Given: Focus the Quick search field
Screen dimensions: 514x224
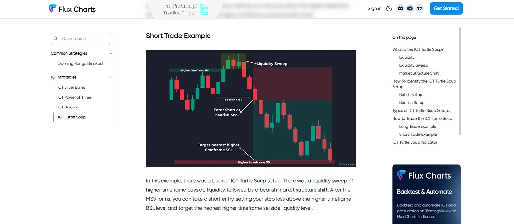Looking at the screenshot, I should pyautogui.click(x=84, y=39).
